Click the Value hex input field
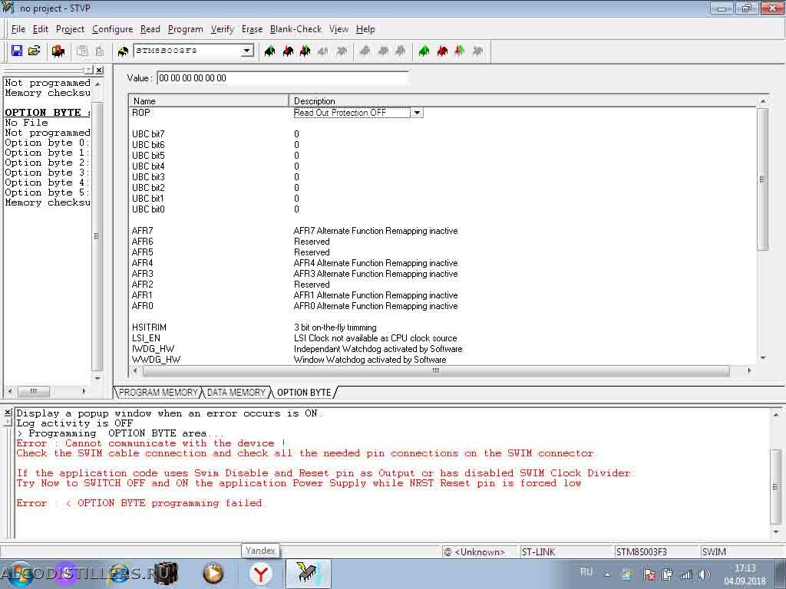The width and height of the screenshot is (786, 589). coord(282,78)
